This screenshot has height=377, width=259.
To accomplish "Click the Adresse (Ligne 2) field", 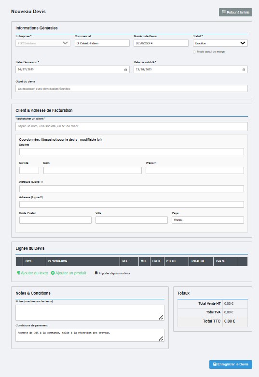I will point(132,204).
